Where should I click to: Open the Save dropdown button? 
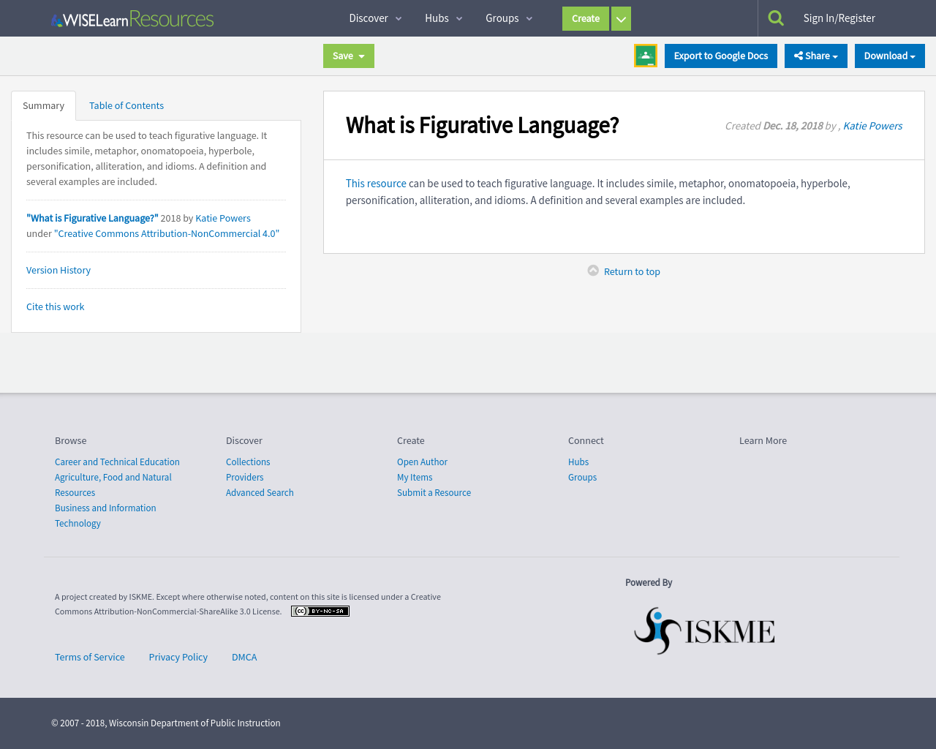(x=349, y=56)
